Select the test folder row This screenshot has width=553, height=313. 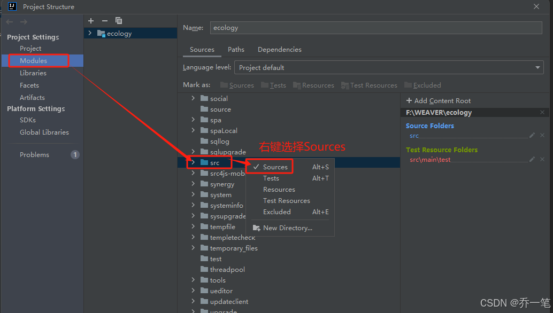click(289, 259)
